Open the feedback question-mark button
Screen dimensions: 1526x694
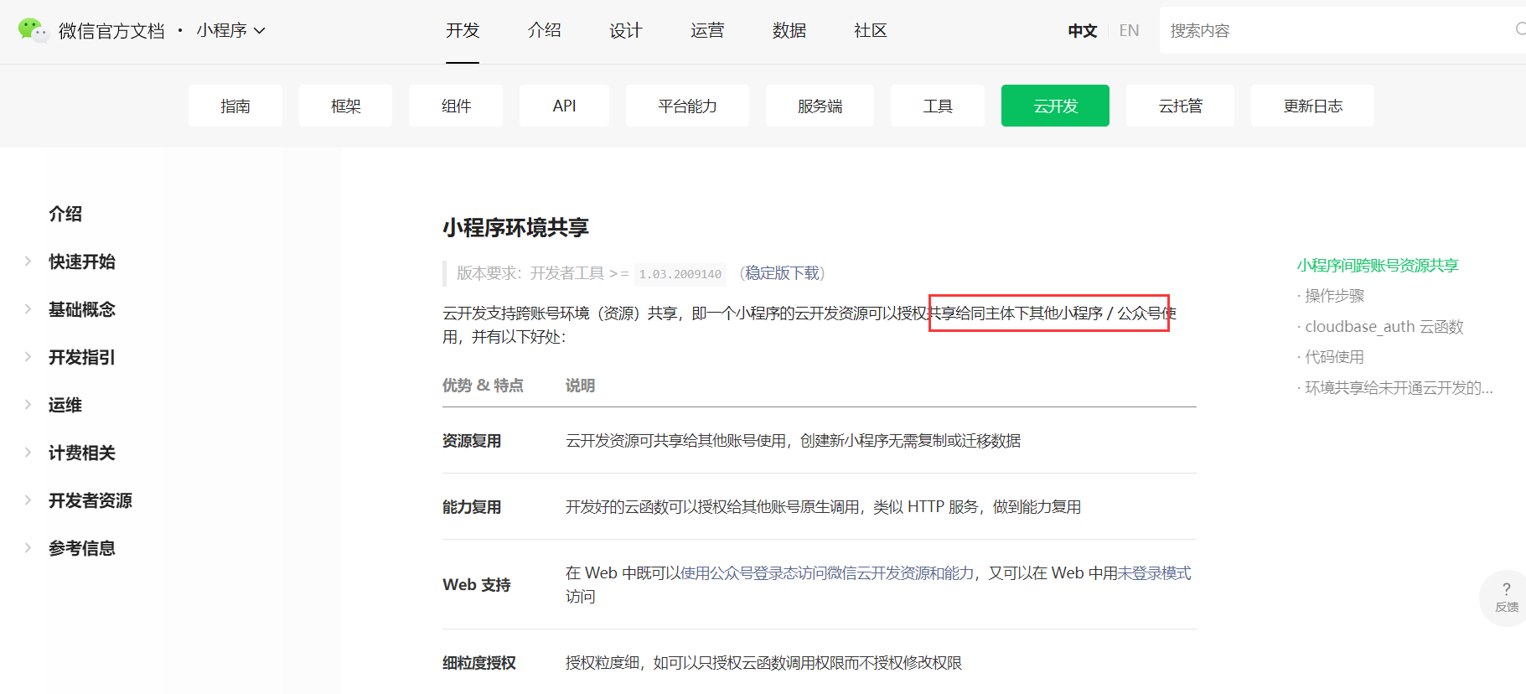click(1506, 597)
